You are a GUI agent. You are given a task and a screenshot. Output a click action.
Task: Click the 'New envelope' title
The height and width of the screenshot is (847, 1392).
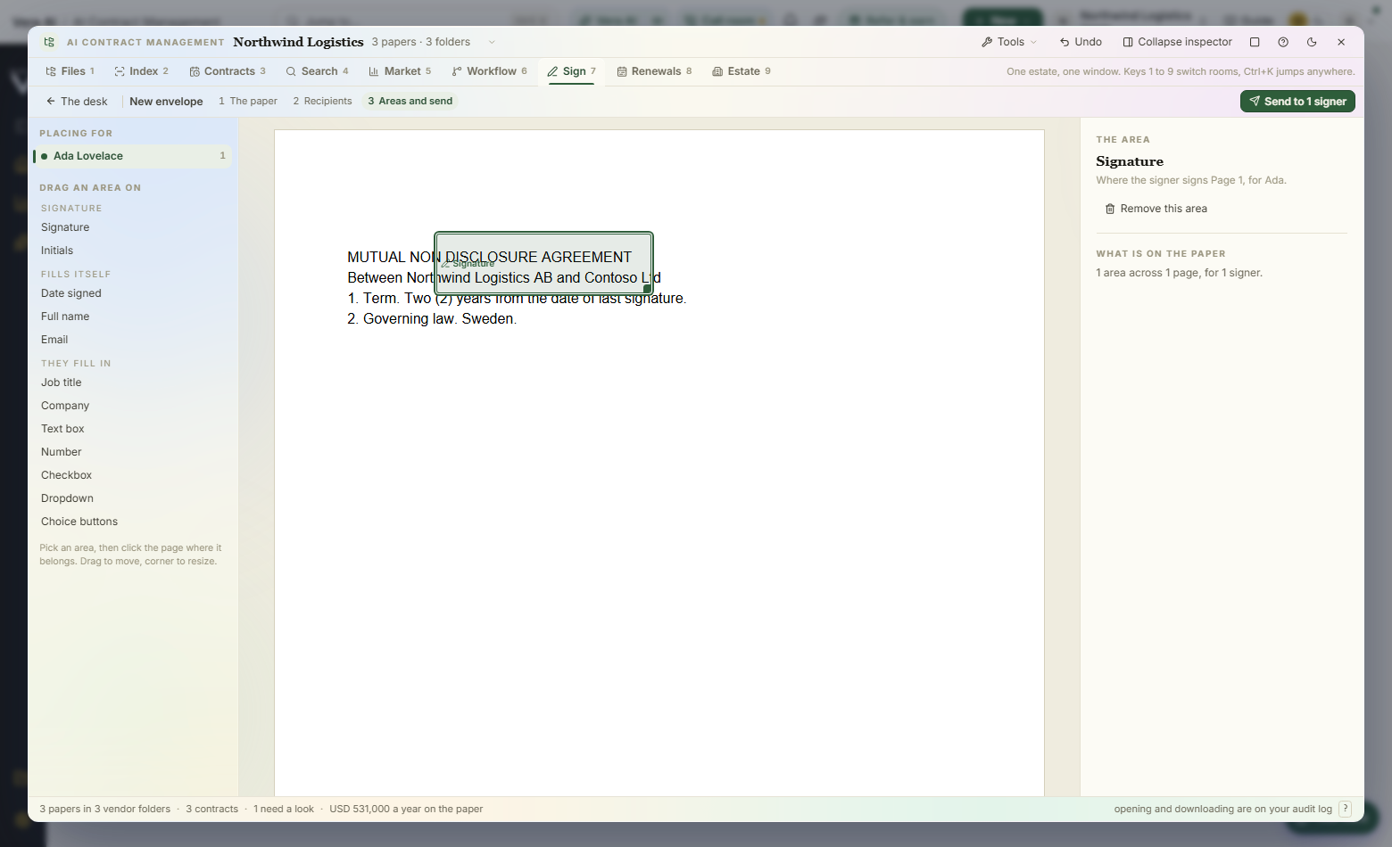point(166,102)
